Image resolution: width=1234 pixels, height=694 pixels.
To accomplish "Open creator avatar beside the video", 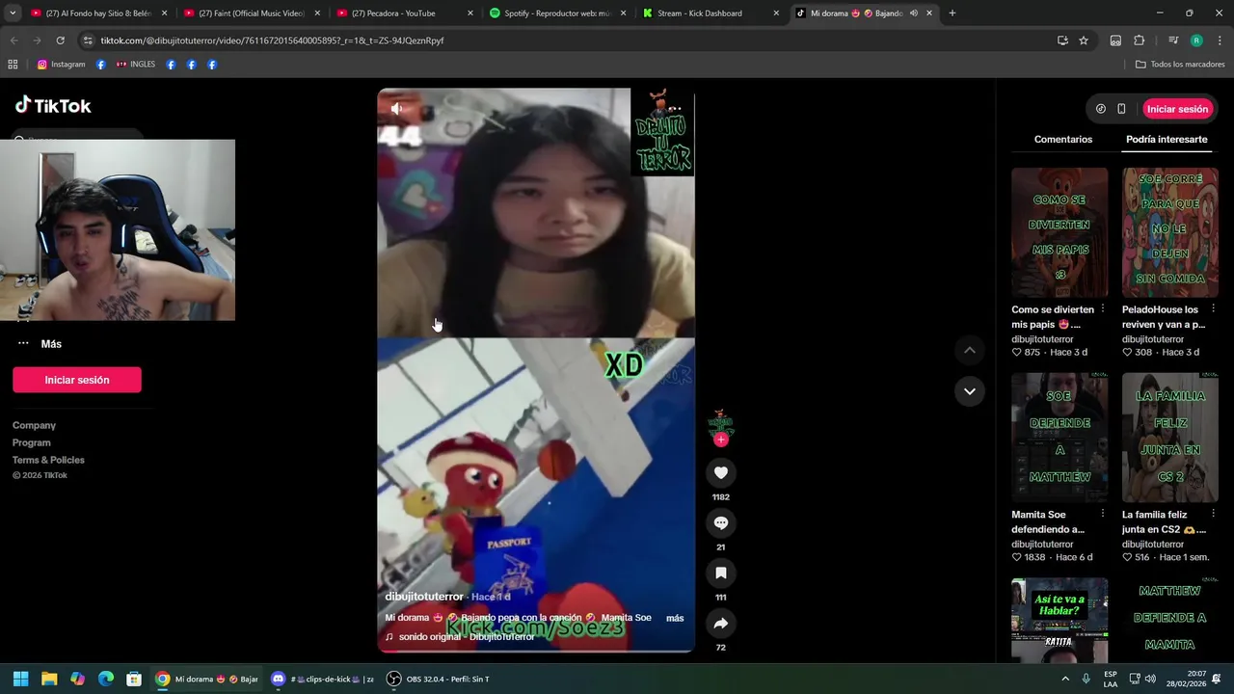I will 720,421.
